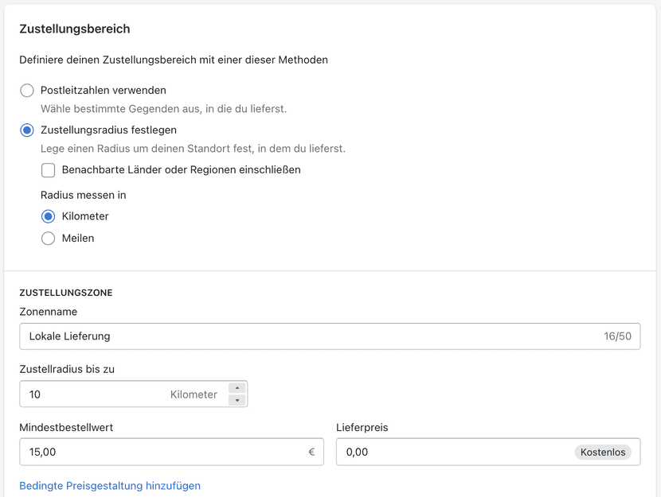This screenshot has width=661, height=497.
Task: Decrease delivery radius with down arrow
Action: tap(237, 400)
